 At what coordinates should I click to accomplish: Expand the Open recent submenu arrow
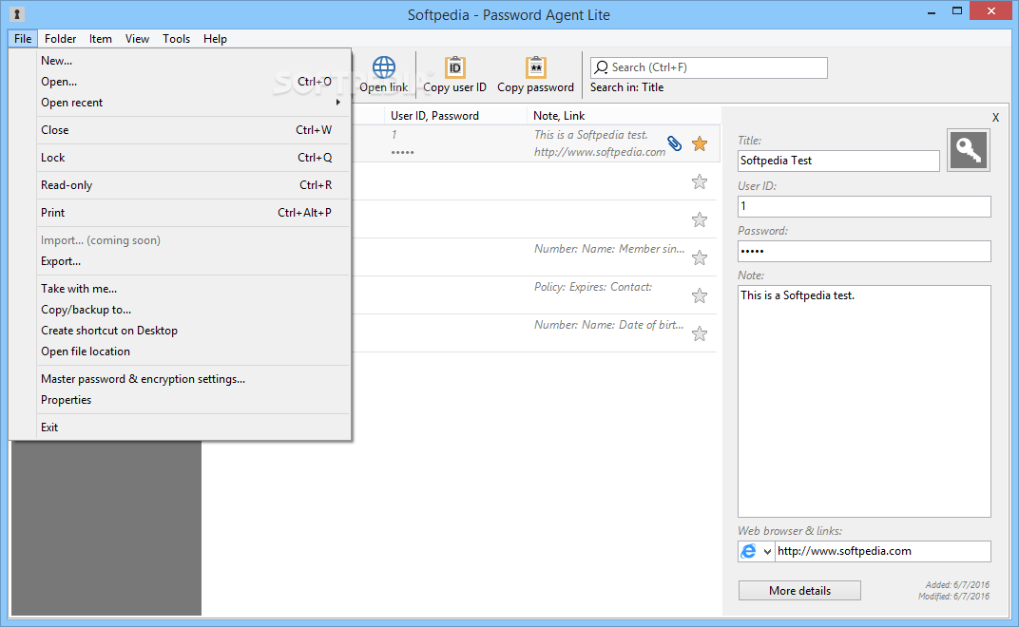(x=338, y=102)
